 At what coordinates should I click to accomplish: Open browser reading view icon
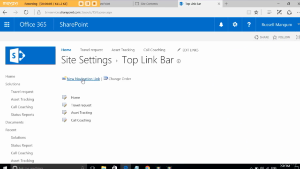(249, 13)
